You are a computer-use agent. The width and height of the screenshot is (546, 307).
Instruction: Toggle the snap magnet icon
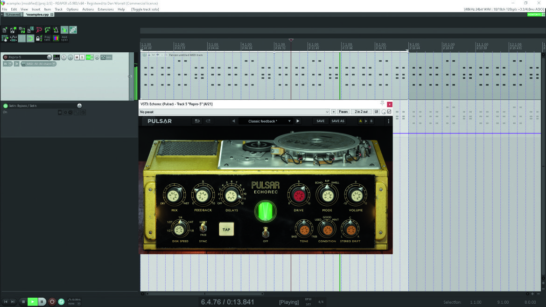(x=30, y=38)
